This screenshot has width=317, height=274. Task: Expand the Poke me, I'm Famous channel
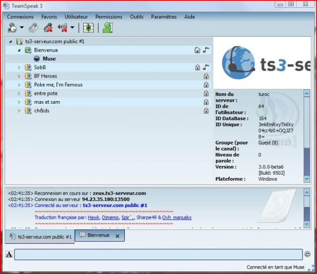[x=19, y=85]
